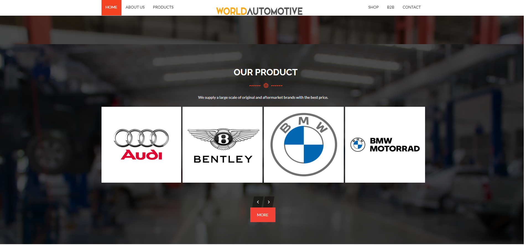Go to the Contact page link
The width and height of the screenshot is (526, 245).
coord(412,7)
